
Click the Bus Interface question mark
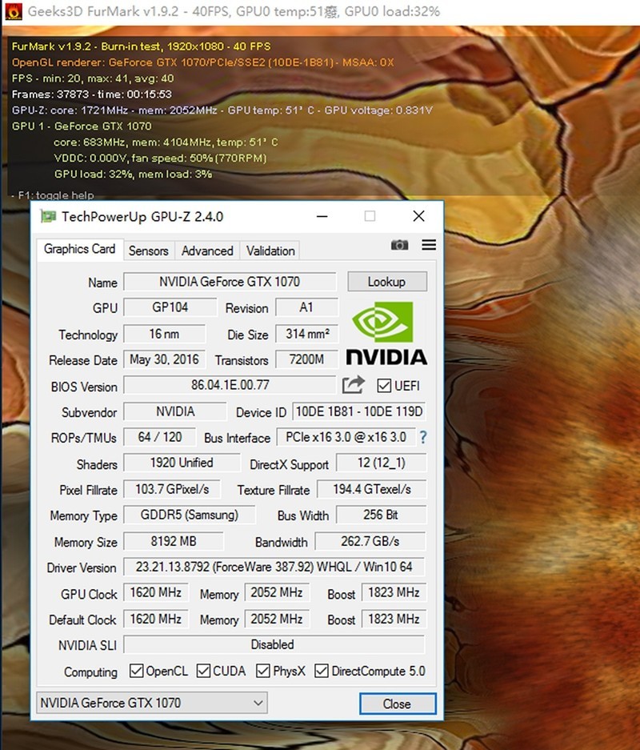coord(423,437)
